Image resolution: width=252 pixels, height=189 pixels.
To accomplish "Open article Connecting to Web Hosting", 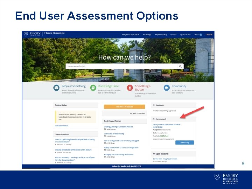I will coord(114,134).
